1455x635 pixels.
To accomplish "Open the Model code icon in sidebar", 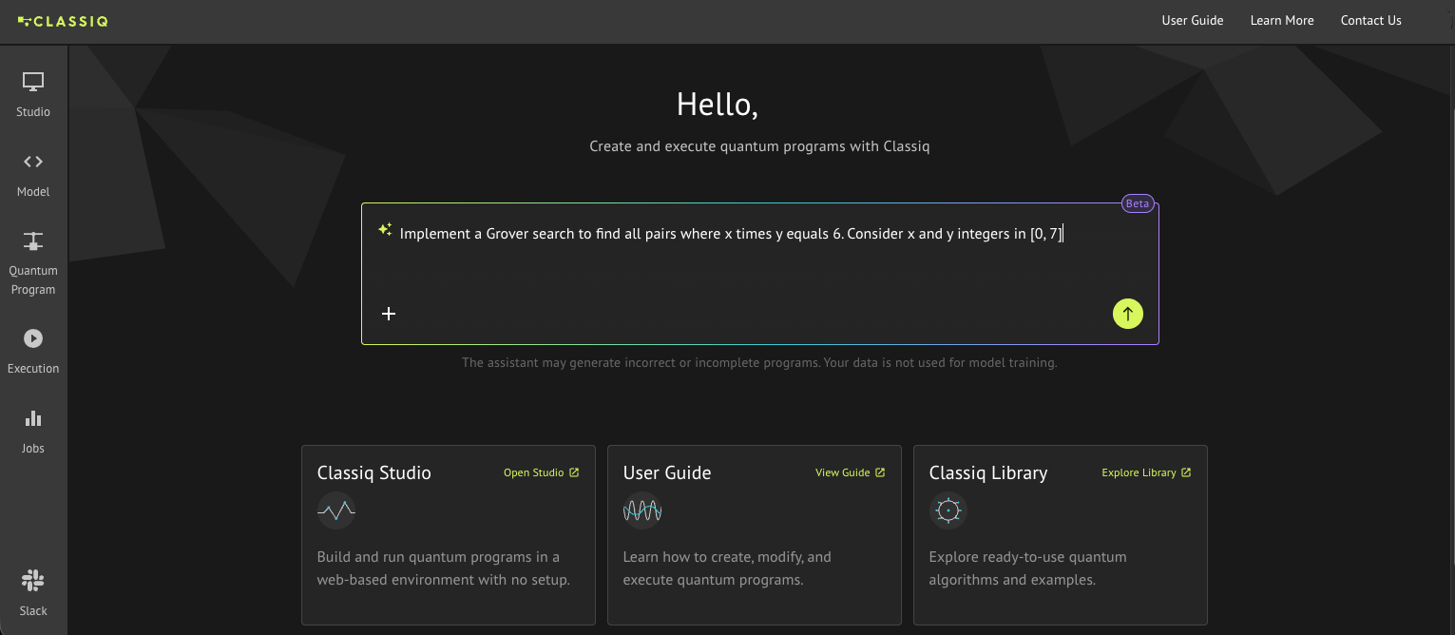I will coord(33,162).
